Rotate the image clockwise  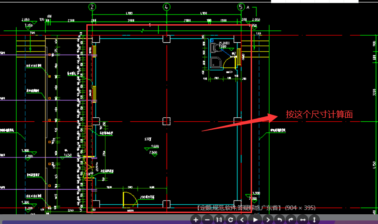[x=291, y=220]
